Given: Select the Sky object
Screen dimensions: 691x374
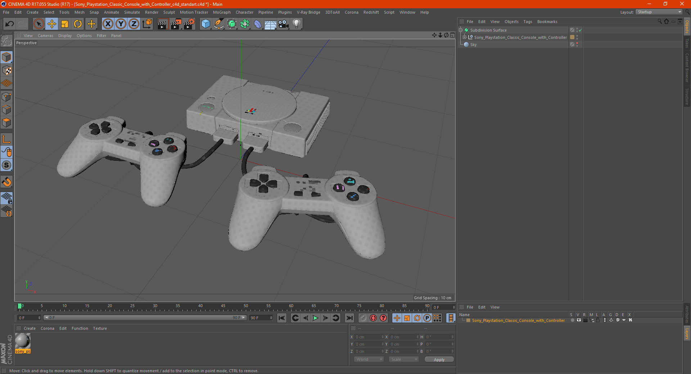Looking at the screenshot, I should (473, 45).
